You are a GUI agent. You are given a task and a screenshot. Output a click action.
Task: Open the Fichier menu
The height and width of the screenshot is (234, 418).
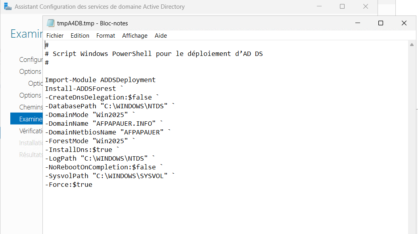pos(55,36)
